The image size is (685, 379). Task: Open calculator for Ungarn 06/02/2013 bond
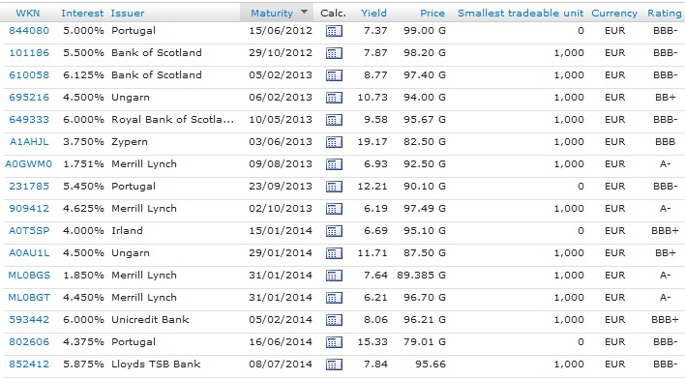point(334,98)
